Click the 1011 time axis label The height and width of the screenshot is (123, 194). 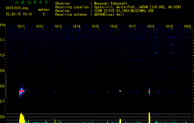click(x=21, y=26)
